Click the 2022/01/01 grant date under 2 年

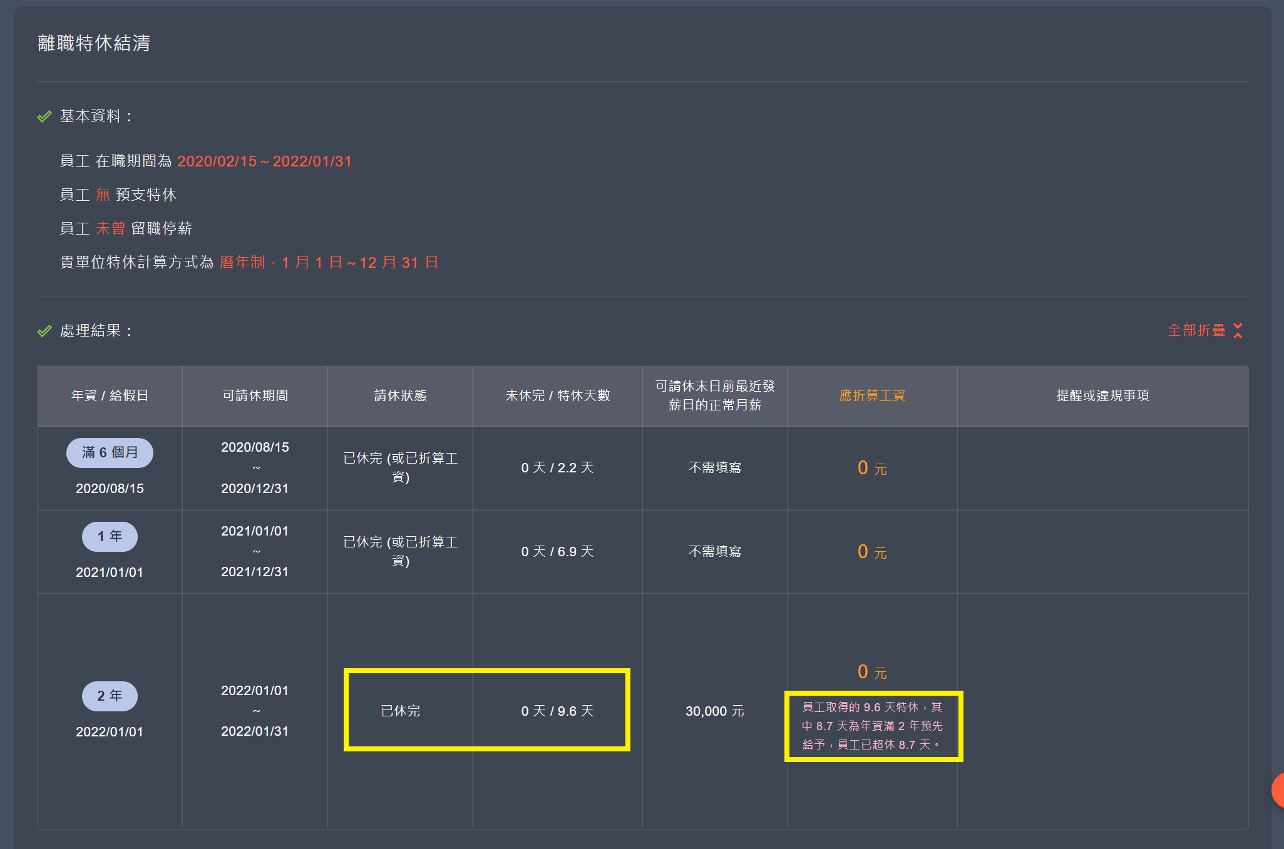(110, 732)
